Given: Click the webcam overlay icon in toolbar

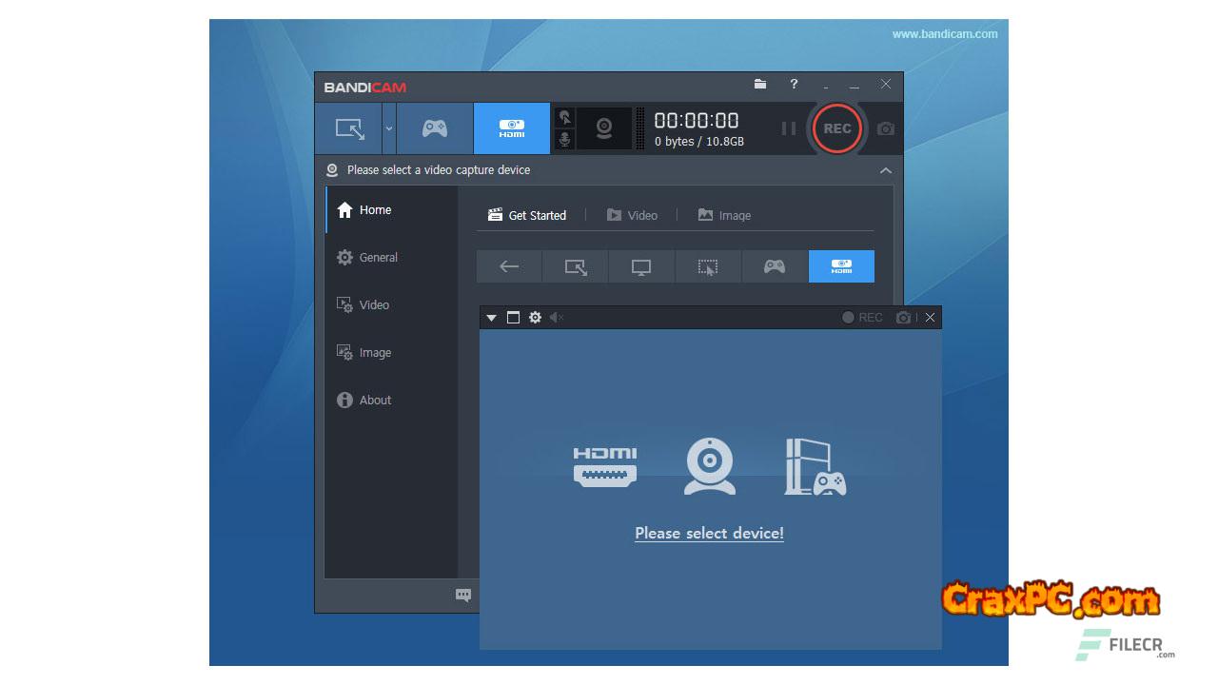Looking at the screenshot, I should point(604,128).
